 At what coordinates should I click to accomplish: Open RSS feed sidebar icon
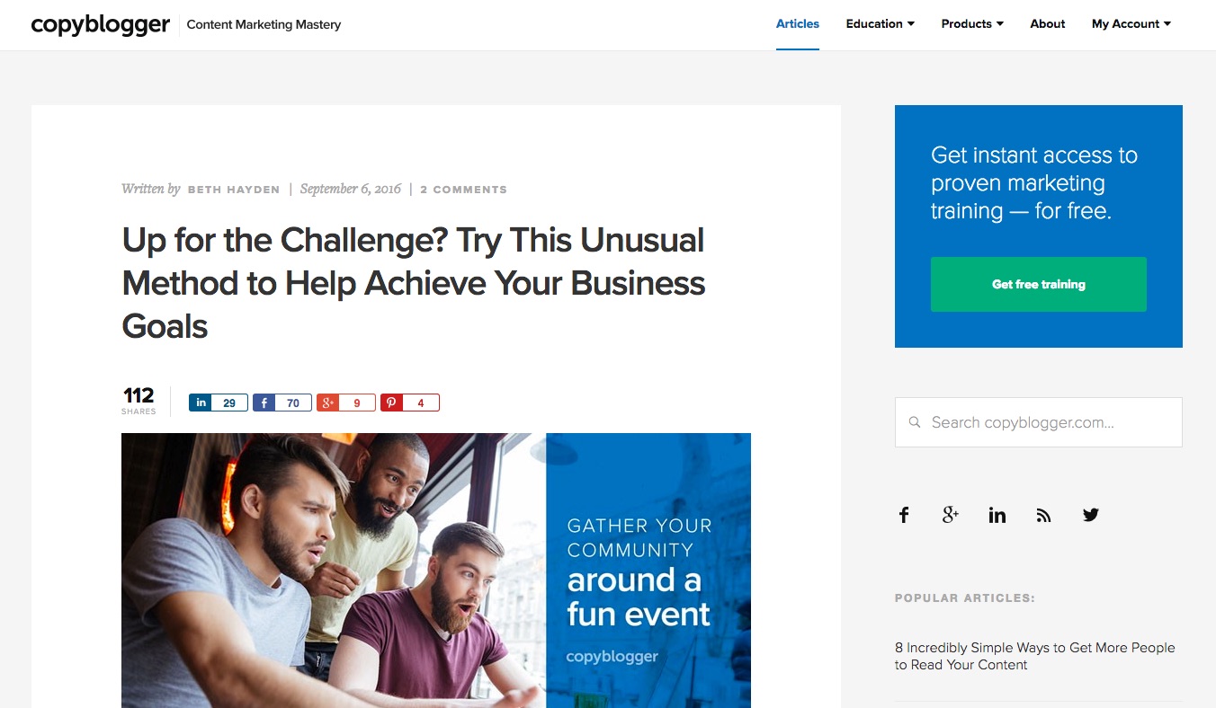[x=1043, y=515]
